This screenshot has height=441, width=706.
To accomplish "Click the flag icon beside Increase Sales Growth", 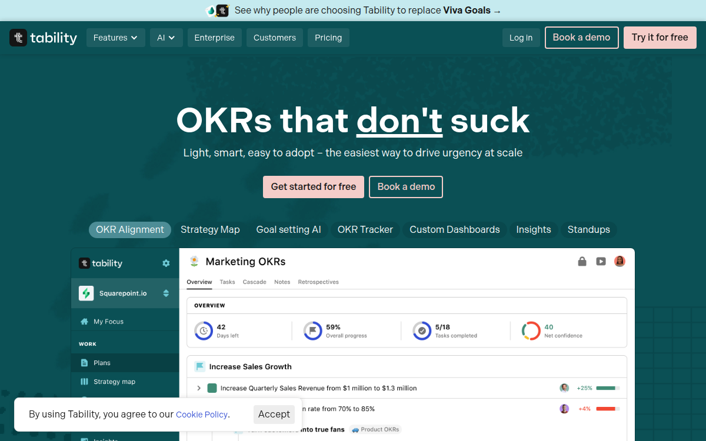I will point(199,366).
